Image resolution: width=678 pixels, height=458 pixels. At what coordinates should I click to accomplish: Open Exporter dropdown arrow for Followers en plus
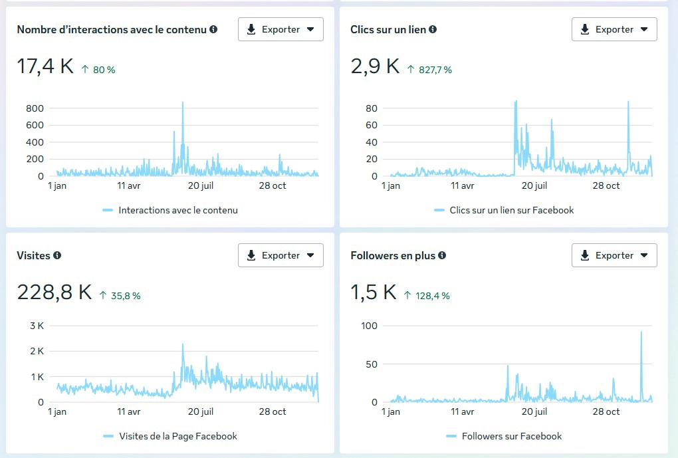(x=644, y=255)
